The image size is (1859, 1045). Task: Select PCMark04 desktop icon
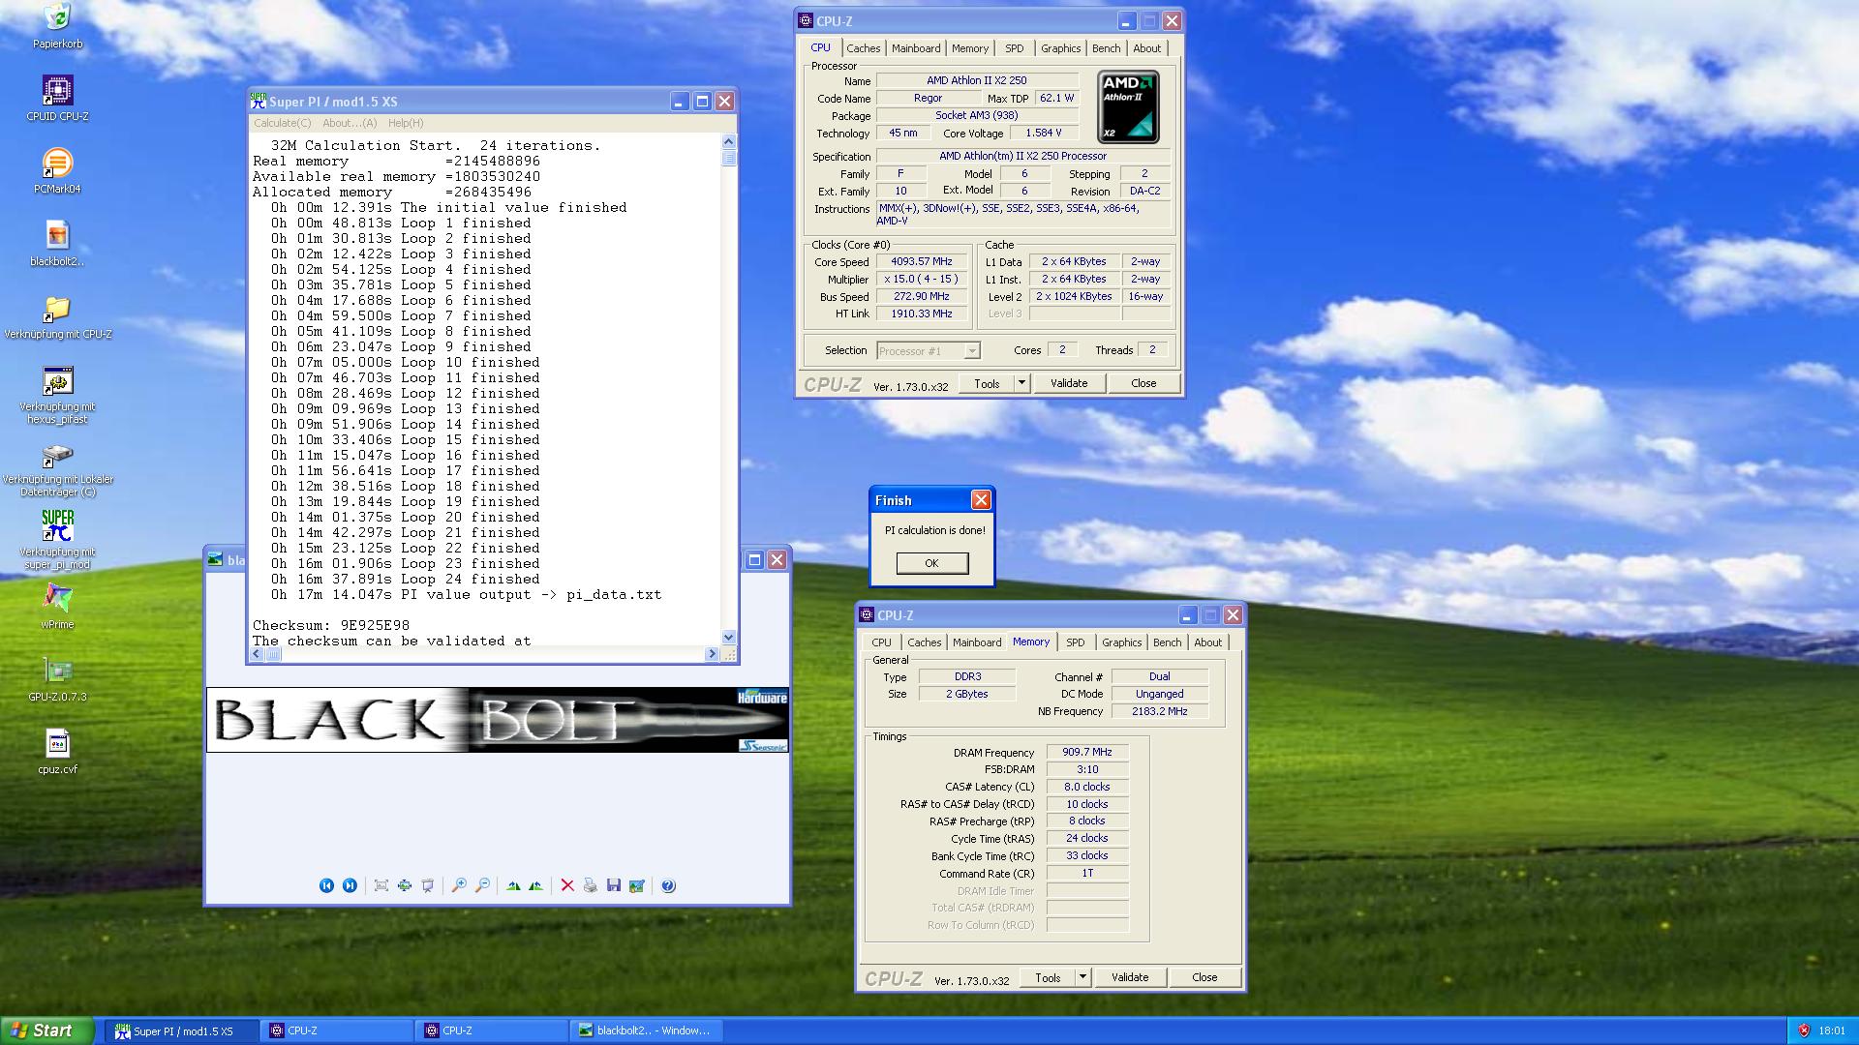[57, 171]
